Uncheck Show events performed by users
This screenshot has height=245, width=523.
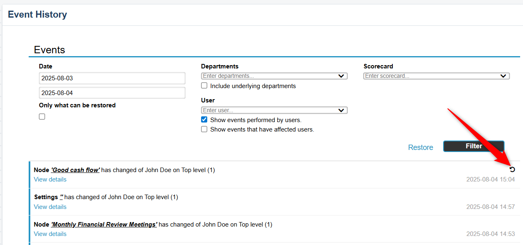(204, 120)
